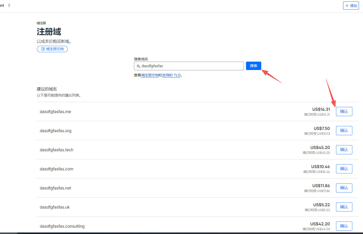This screenshot has width=363, height=234.
Task: Confirm purchase of dasdfgfasfas.tech
Action: tap(344, 150)
